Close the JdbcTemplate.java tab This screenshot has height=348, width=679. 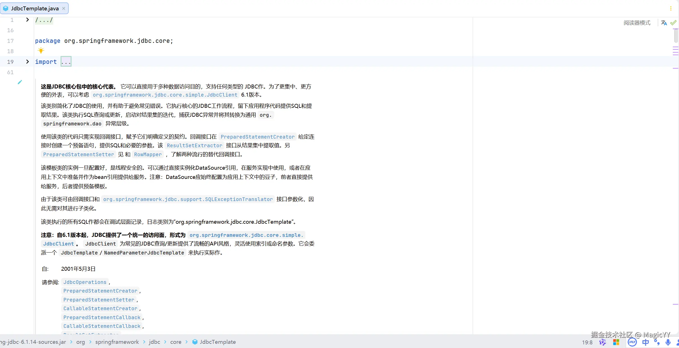[64, 8]
